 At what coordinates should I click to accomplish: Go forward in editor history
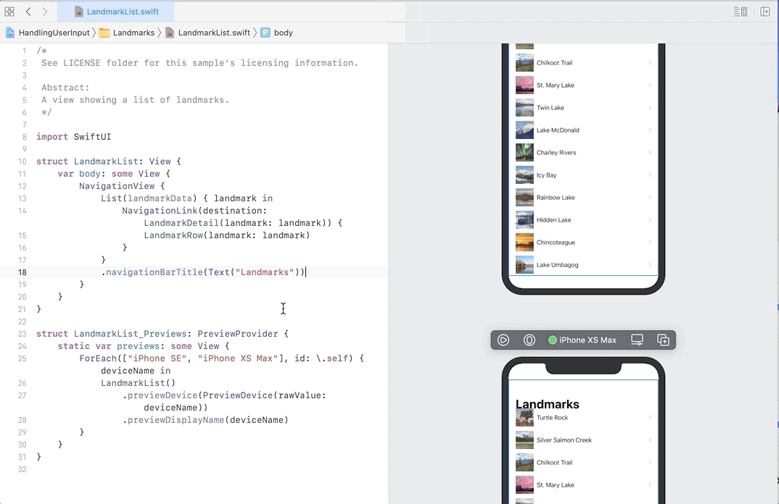tap(45, 12)
